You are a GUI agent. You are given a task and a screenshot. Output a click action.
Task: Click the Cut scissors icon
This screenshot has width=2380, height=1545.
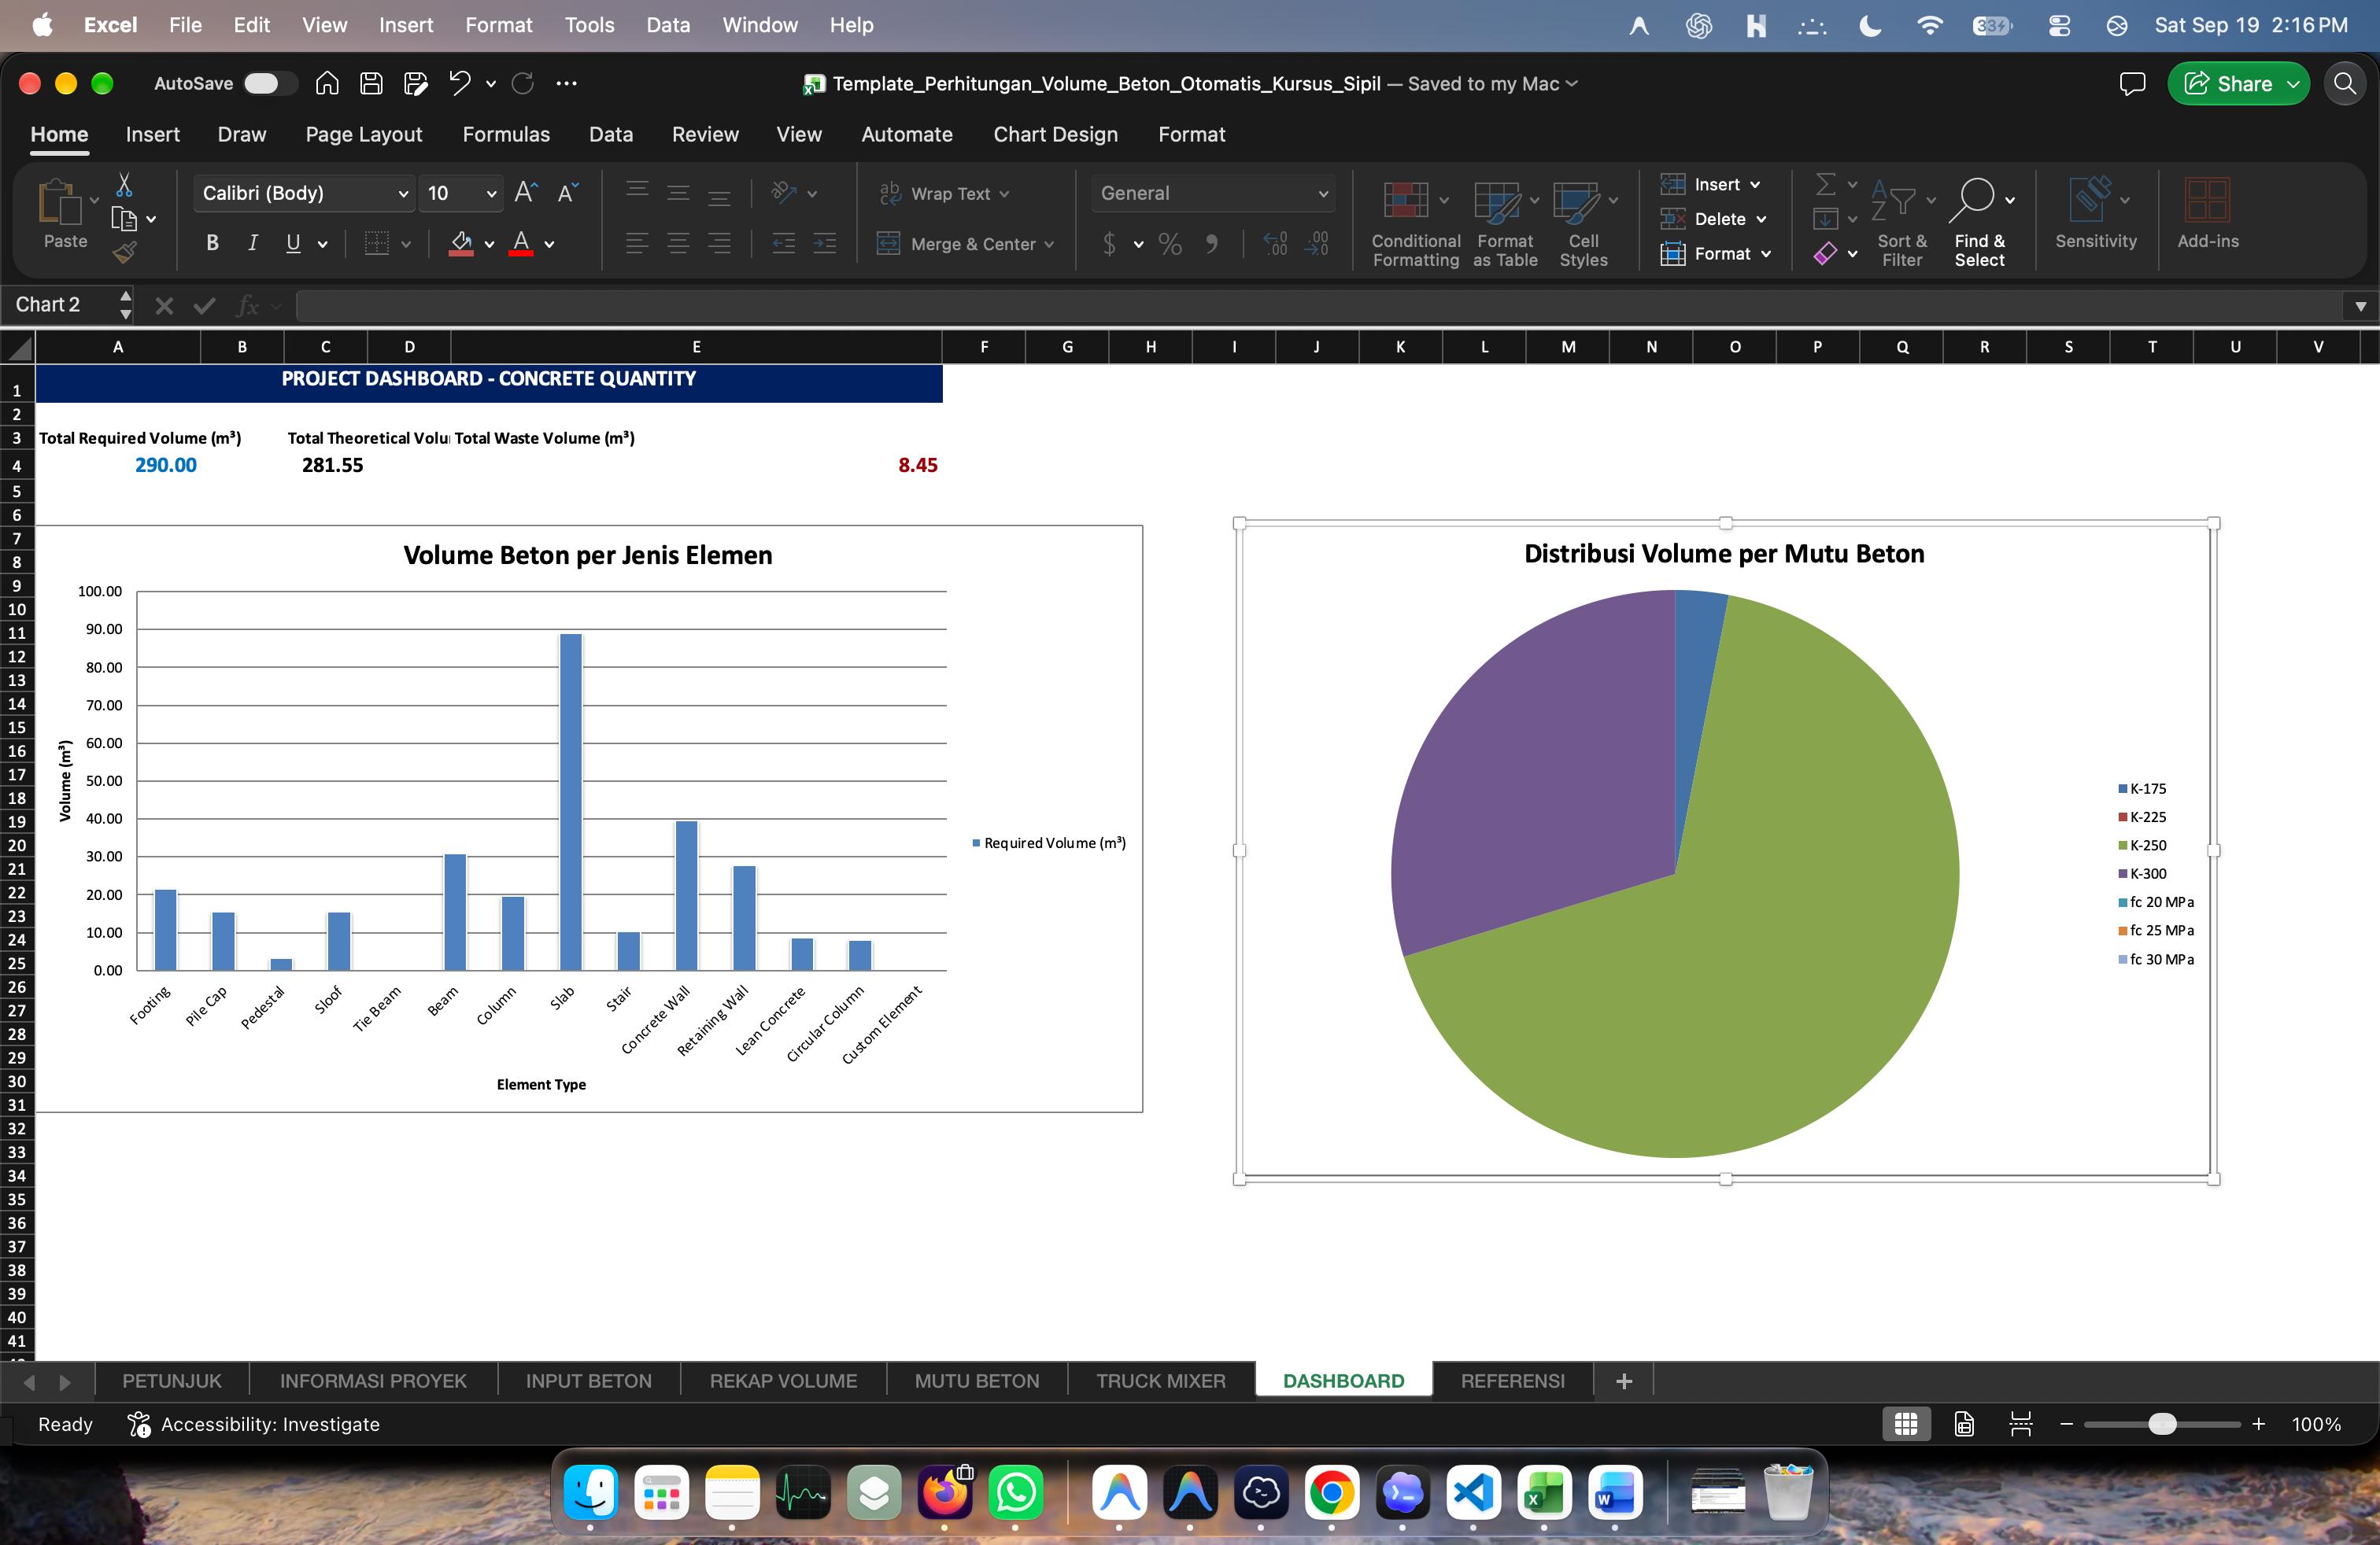[124, 185]
